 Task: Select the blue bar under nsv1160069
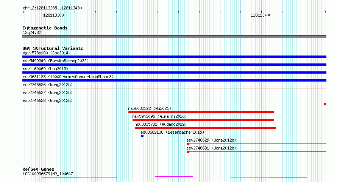(x=174, y=72)
